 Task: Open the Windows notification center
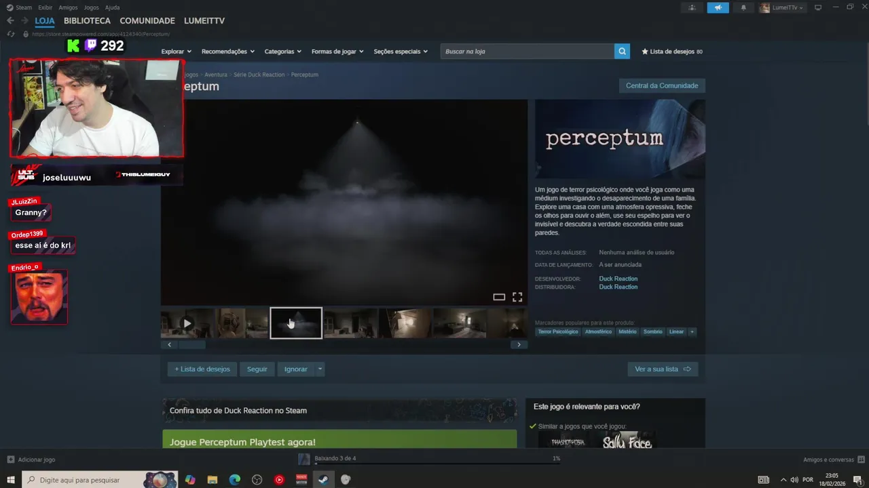click(857, 480)
